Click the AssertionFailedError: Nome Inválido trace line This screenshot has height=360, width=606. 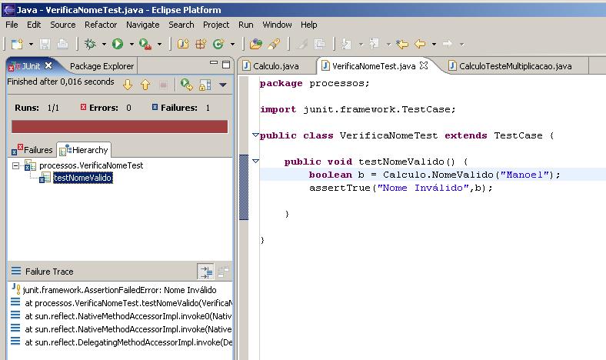(120, 290)
